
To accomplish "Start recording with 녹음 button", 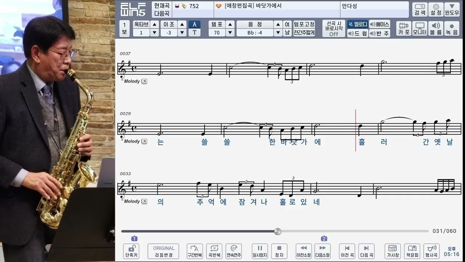I will point(452,28).
